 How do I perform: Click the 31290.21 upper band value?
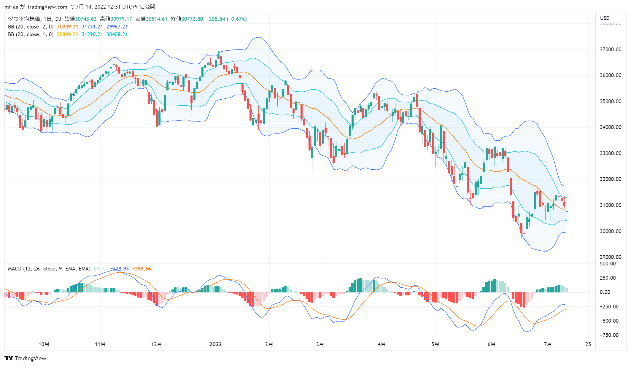[x=92, y=34]
